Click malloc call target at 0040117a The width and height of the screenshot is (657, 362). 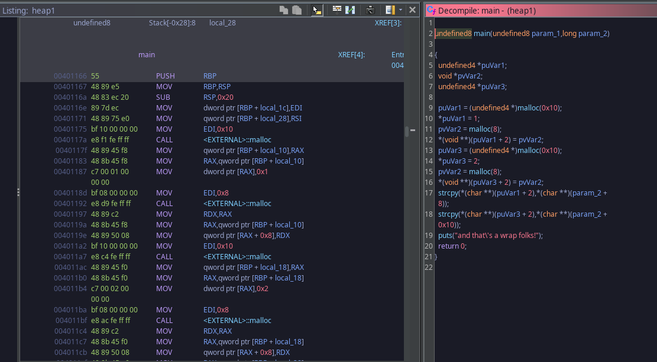click(x=237, y=140)
